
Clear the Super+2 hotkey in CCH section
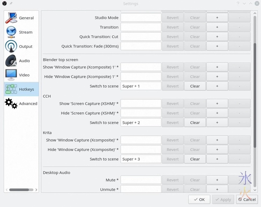coord(195,122)
